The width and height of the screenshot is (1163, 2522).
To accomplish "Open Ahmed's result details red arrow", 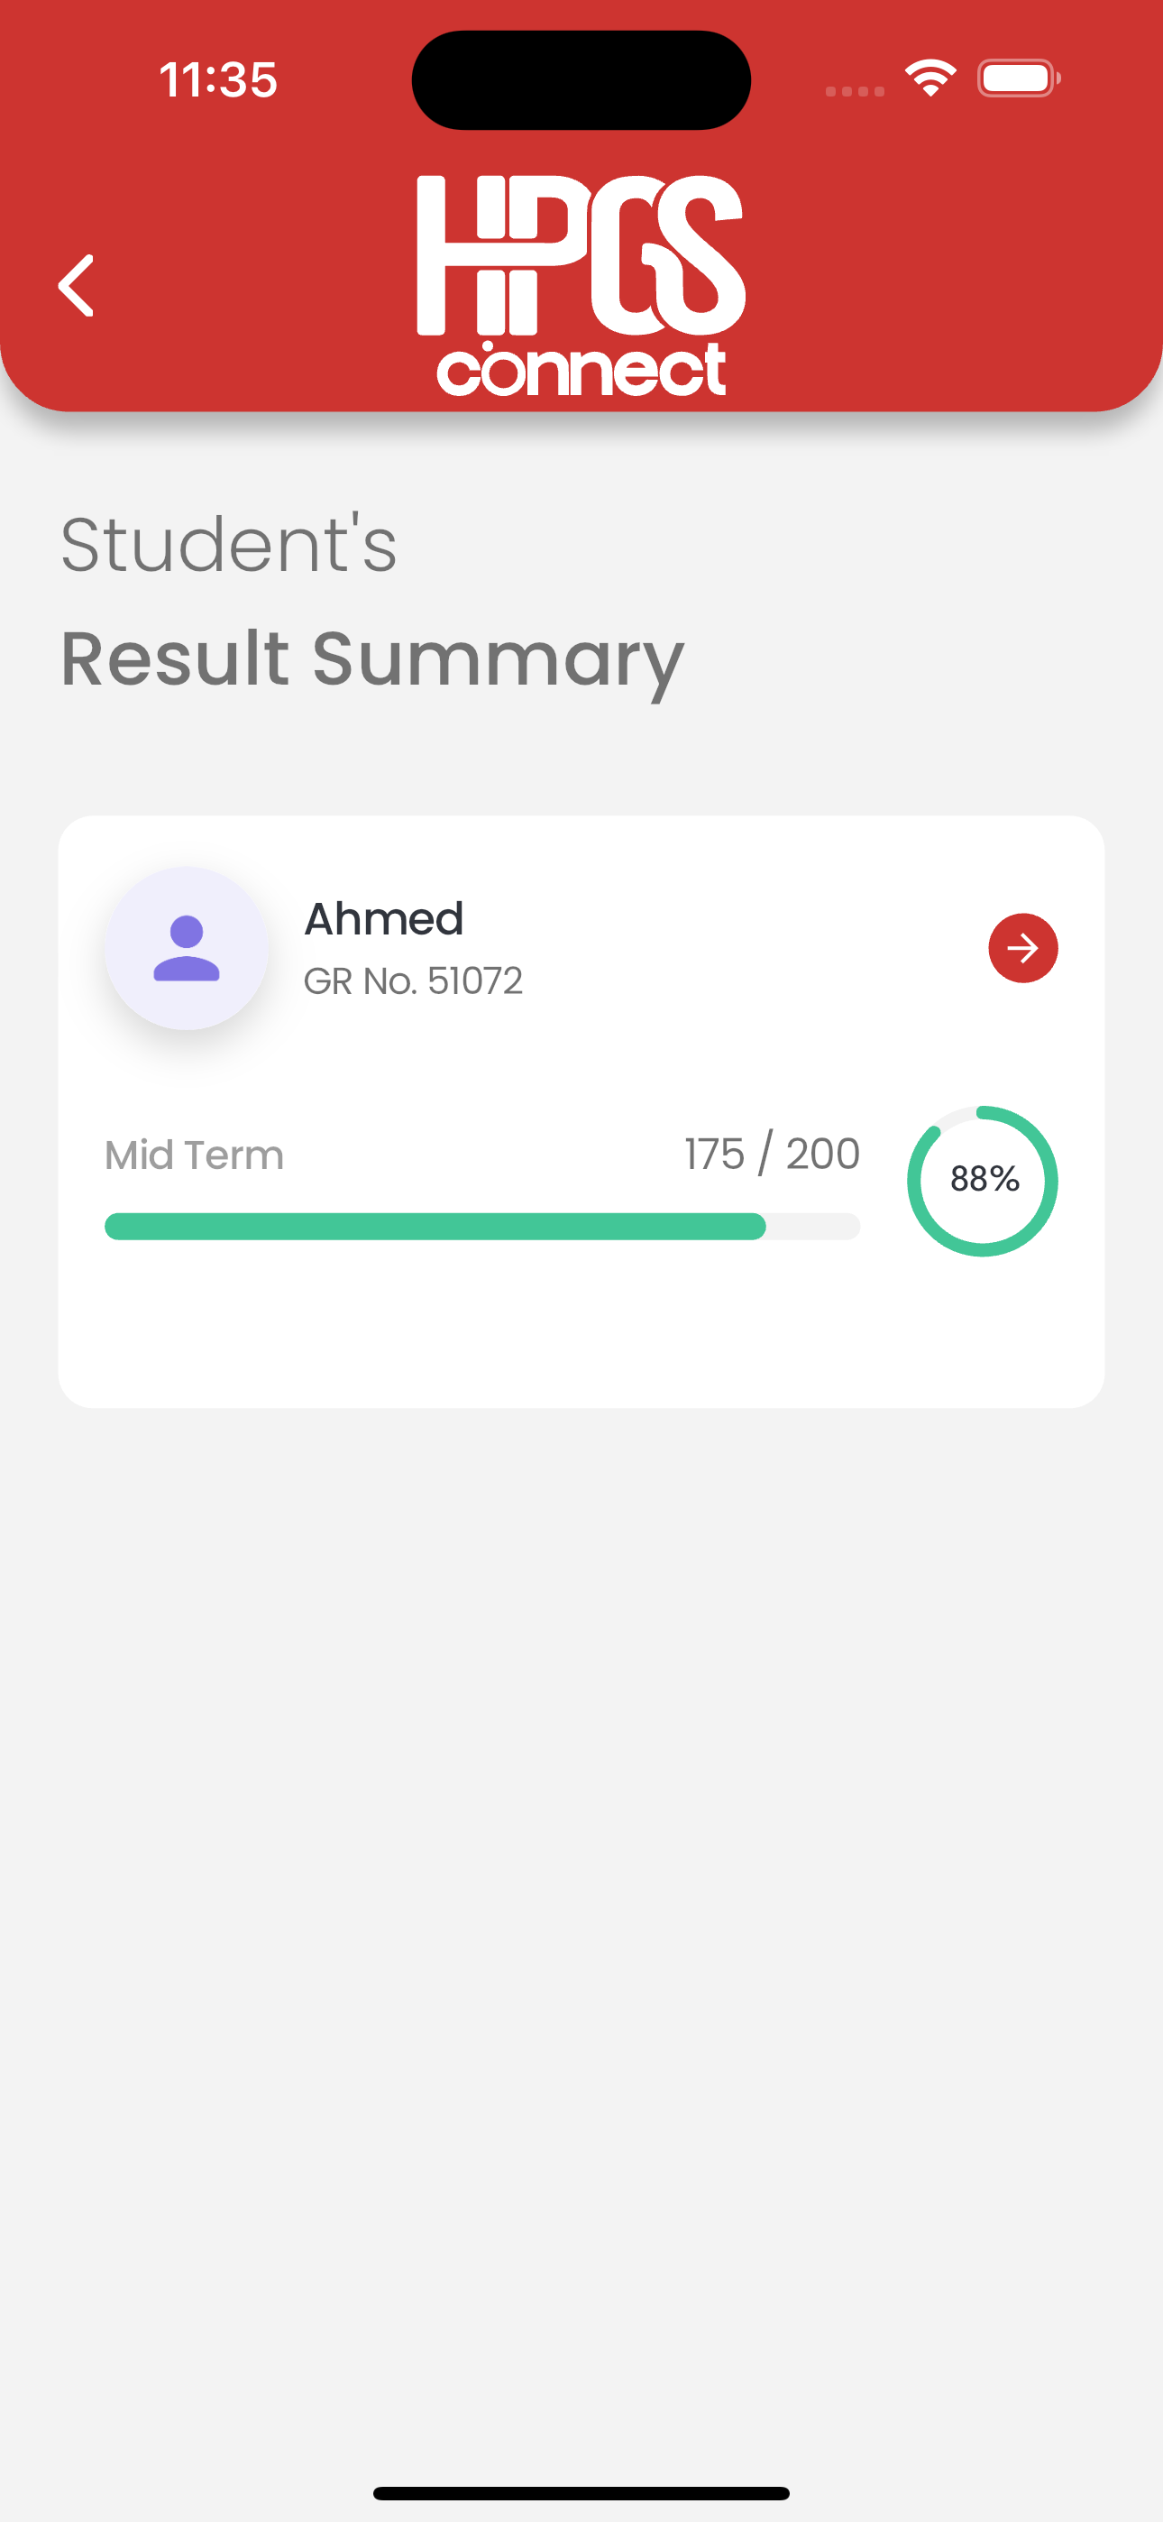I will [1022, 948].
